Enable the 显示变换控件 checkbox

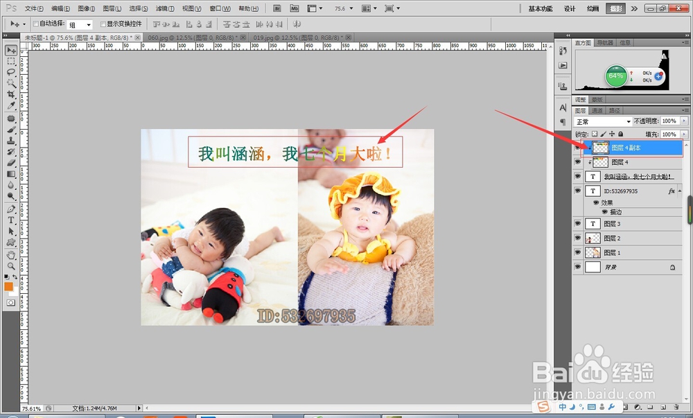[x=103, y=24]
